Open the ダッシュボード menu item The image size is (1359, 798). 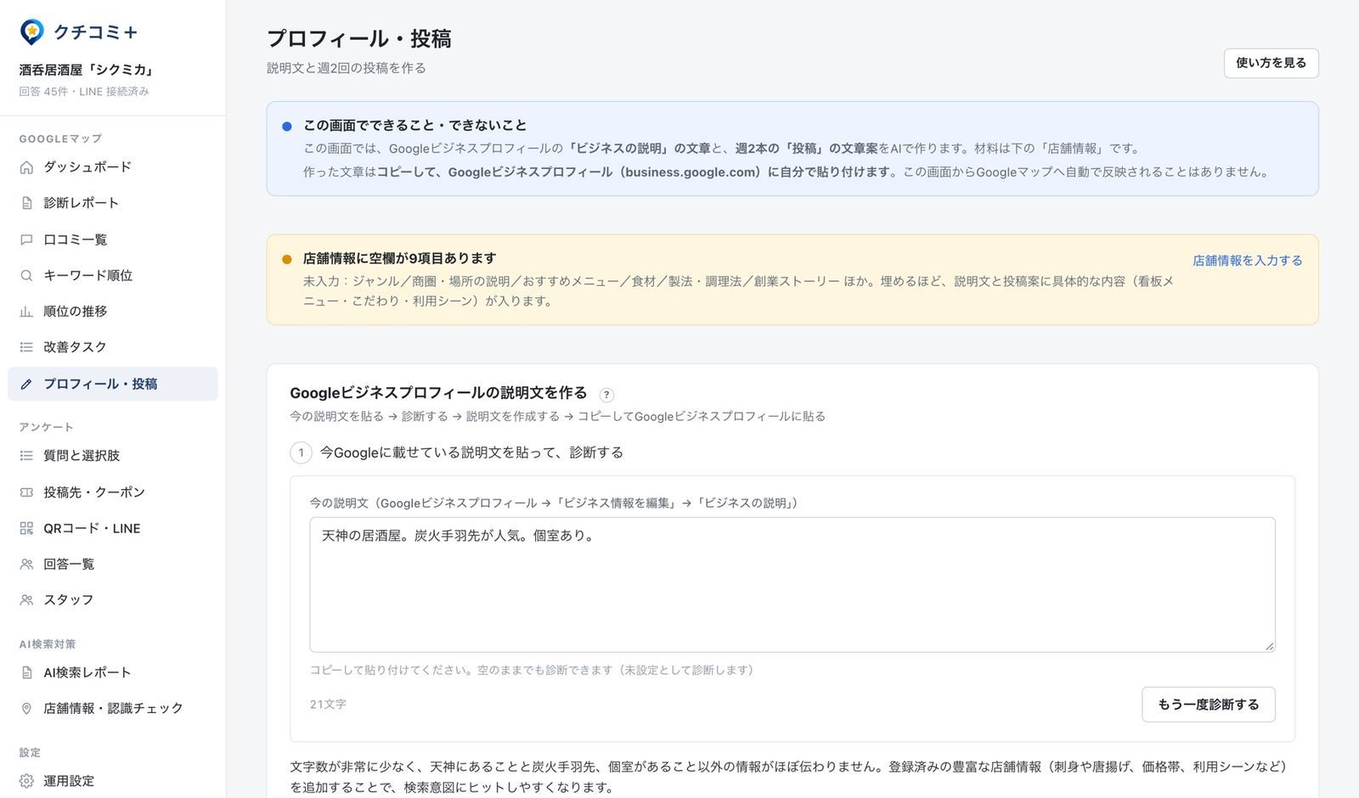pos(113,167)
